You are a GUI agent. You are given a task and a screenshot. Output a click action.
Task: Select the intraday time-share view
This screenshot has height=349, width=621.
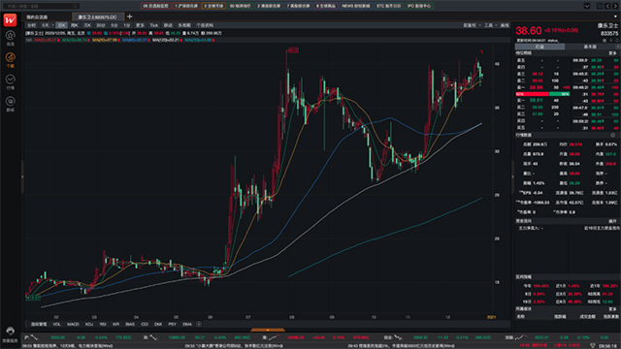(x=31, y=25)
